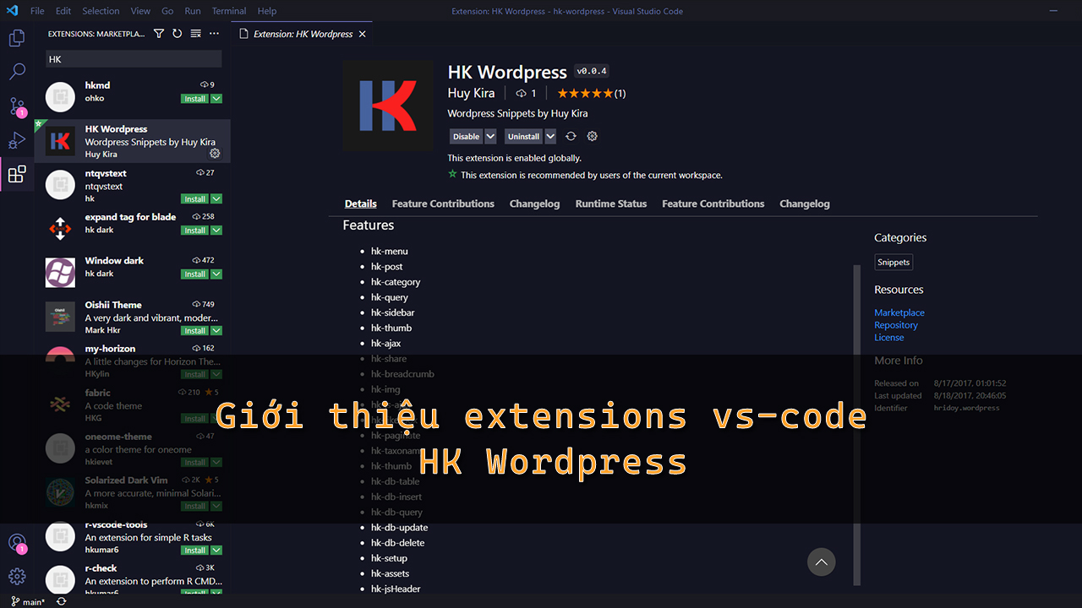This screenshot has width=1082, height=608.
Task: Click the gear on HK Wordpress list item
Action: (x=215, y=154)
